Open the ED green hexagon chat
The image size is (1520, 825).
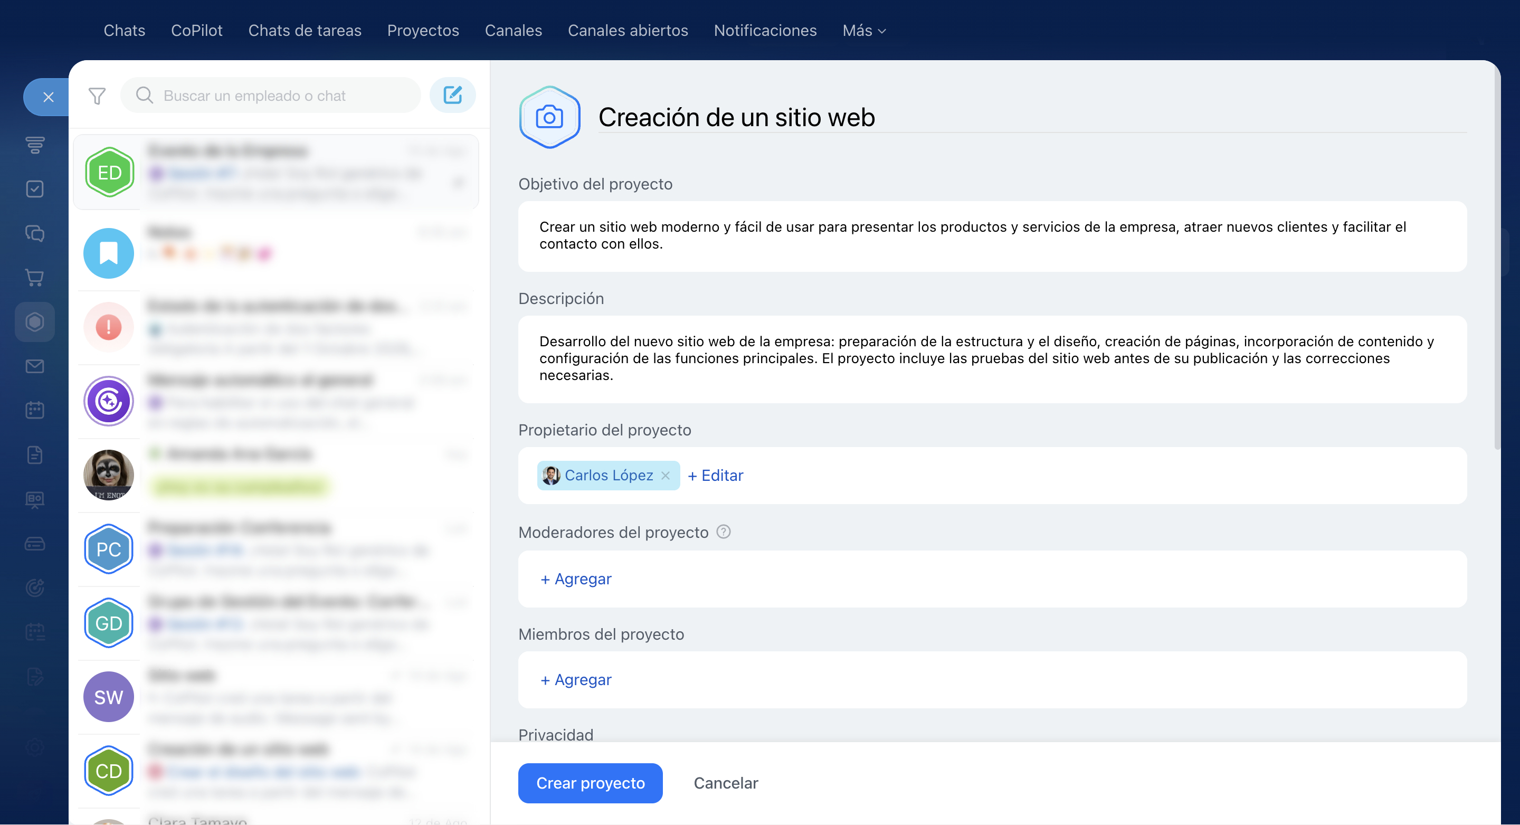click(x=109, y=172)
